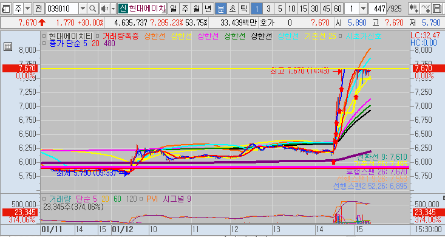Click the red 거래량폭증 legend label
This screenshot has height=237, width=445.
click(x=121, y=36)
